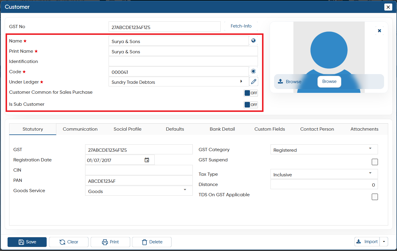Click the pencil edit icon beside Under Ledger
Viewport: 397px width, 251px height.
(x=254, y=82)
